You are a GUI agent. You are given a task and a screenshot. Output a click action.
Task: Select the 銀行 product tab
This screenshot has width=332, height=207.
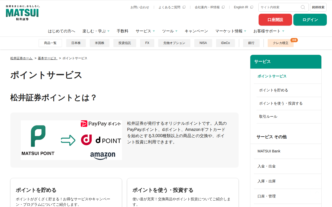[251, 43]
